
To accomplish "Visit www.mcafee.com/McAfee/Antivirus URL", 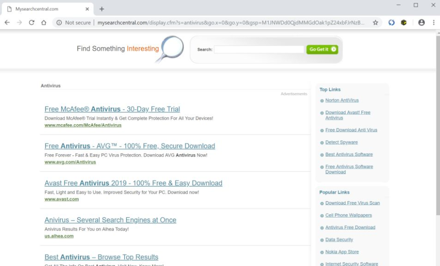I will tap(83, 126).
